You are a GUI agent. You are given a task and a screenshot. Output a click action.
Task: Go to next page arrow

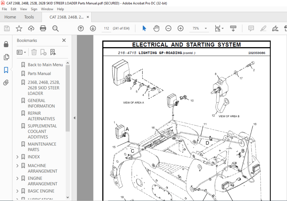coord(93,28)
